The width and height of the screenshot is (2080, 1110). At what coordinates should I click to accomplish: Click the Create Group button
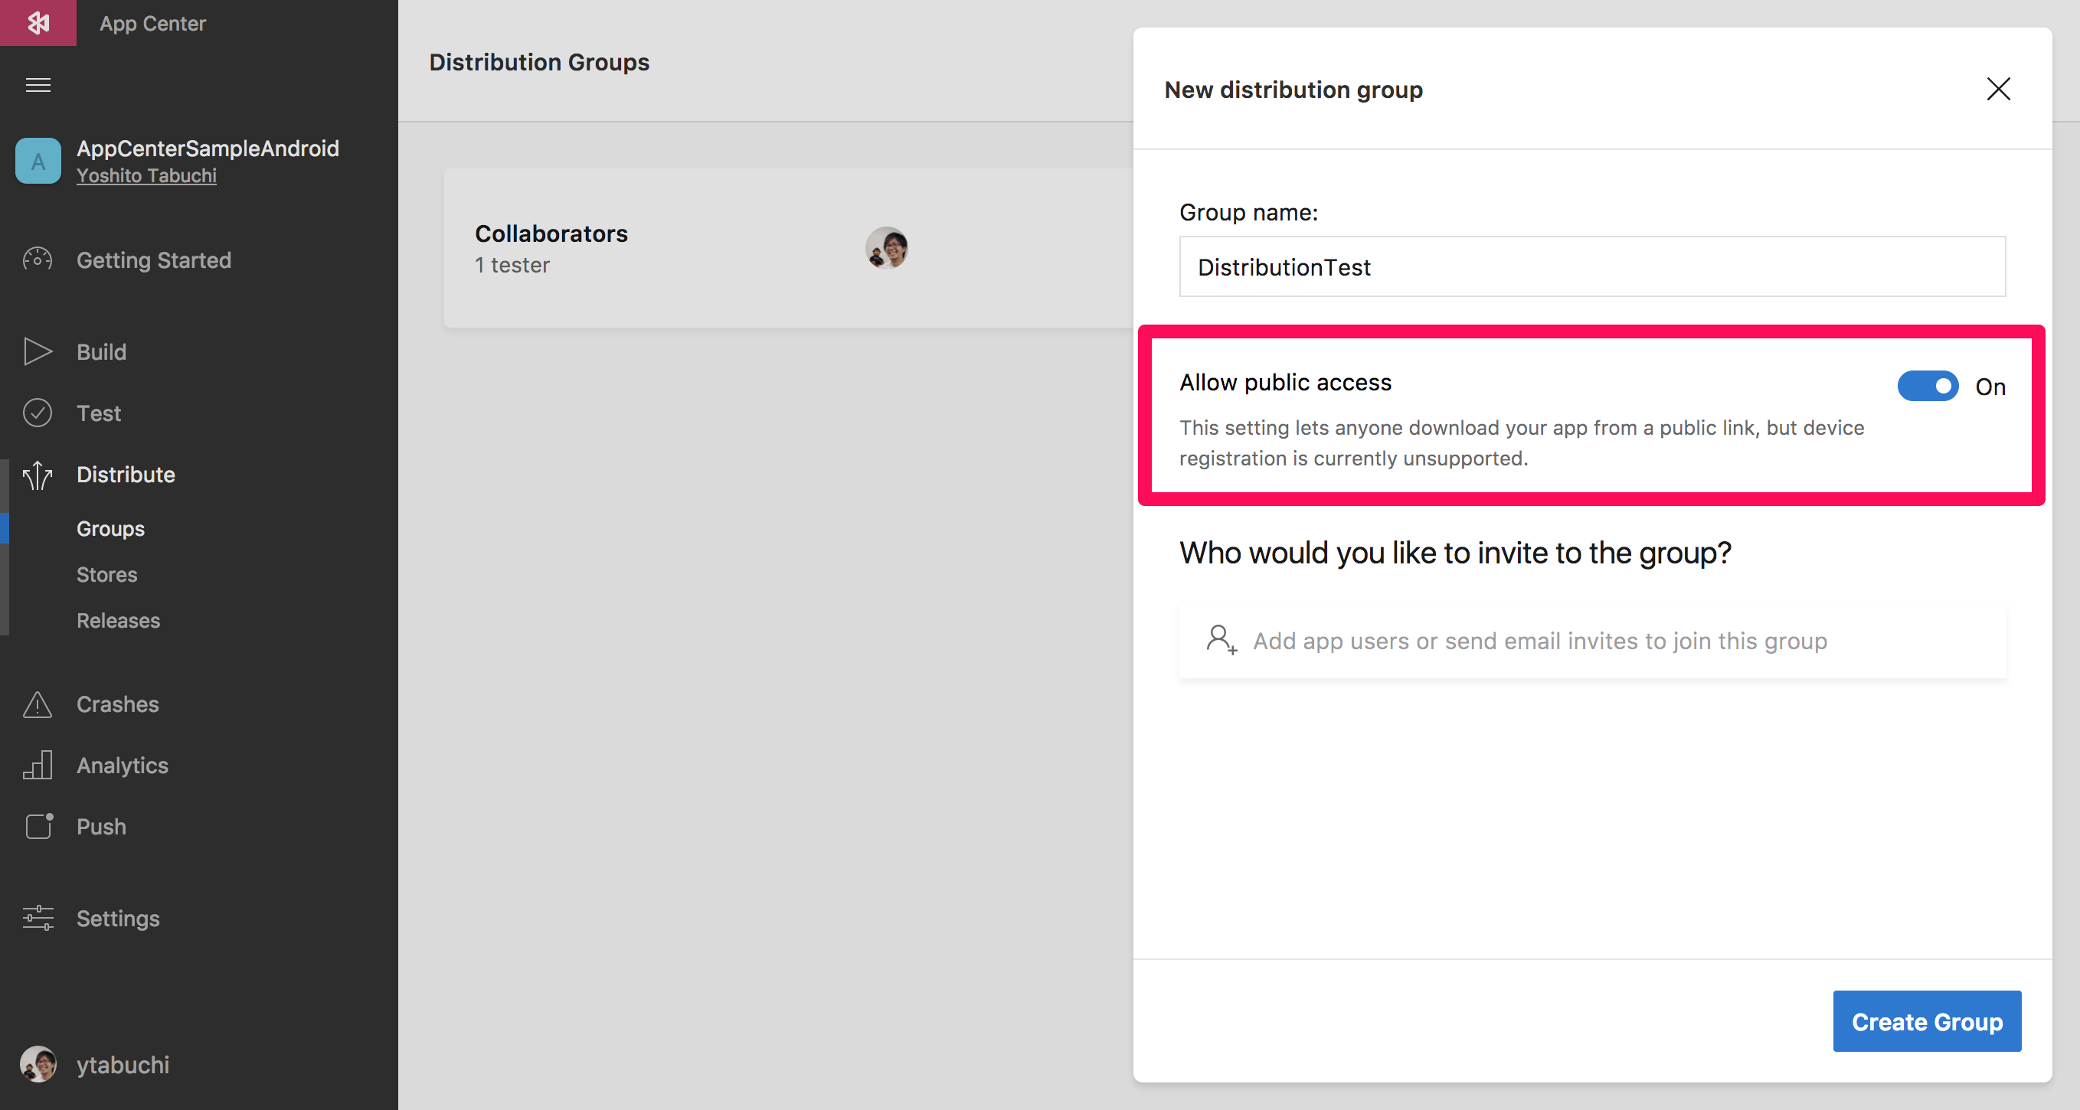[x=1927, y=1021]
